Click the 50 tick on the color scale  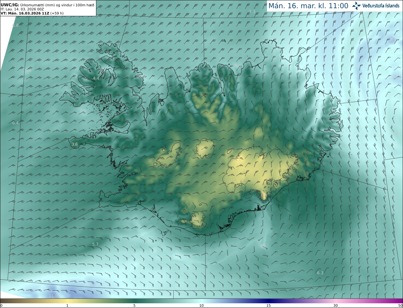tap(400, 305)
